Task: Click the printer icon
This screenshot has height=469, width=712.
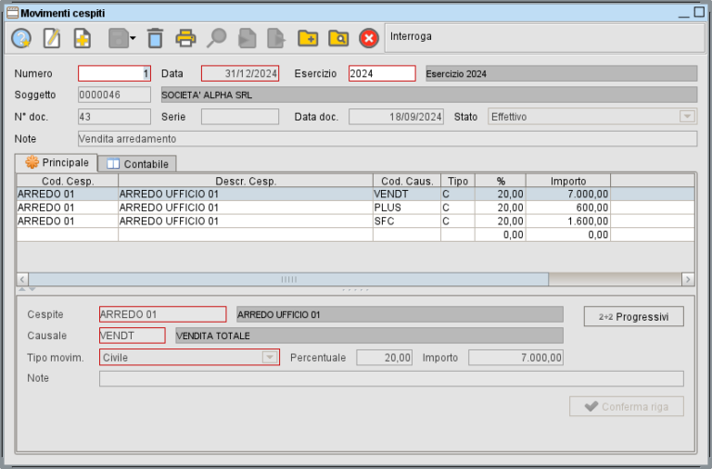Action: click(x=185, y=38)
